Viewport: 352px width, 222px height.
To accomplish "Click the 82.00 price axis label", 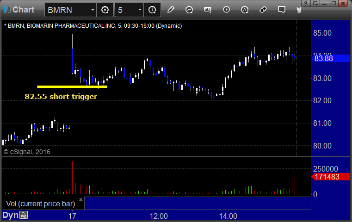I will point(322,100).
